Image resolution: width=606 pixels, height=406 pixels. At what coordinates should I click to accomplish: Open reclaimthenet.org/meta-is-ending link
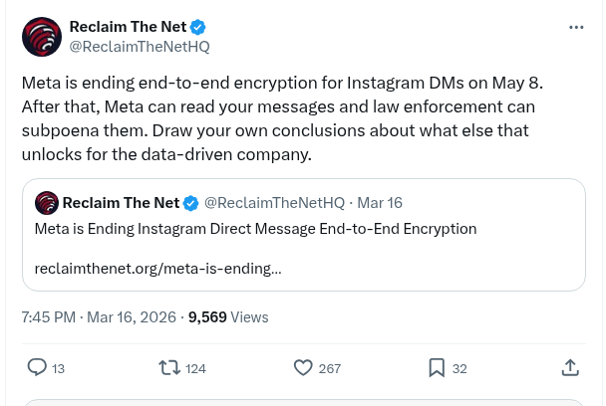(x=157, y=269)
